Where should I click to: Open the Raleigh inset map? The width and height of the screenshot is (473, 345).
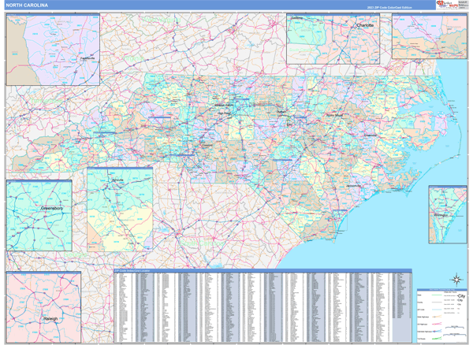click(43, 307)
